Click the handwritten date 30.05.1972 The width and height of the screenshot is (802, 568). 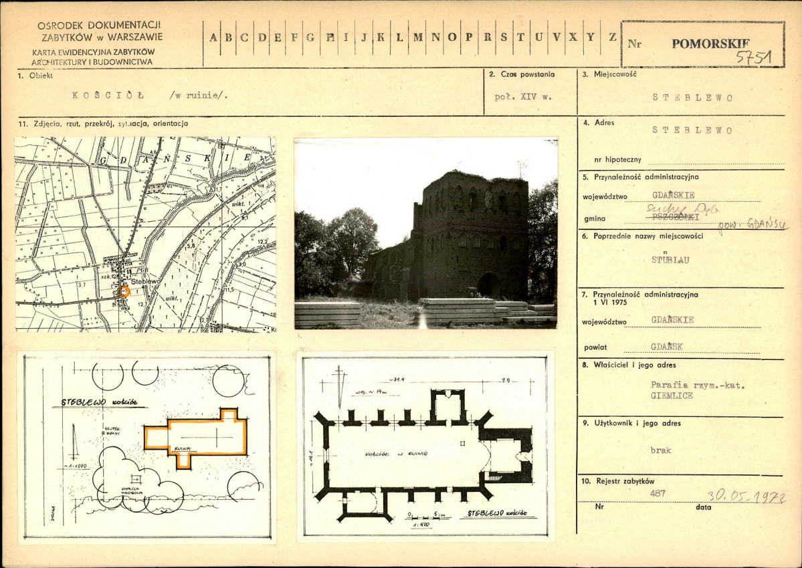pos(746,495)
